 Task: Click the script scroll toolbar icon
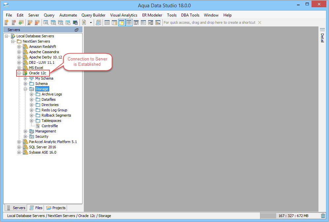tap(98, 22)
